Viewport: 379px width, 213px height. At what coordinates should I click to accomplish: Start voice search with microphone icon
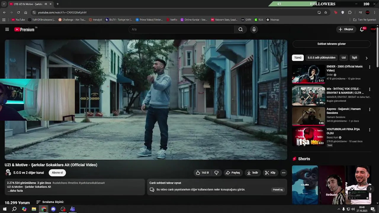[x=254, y=29]
